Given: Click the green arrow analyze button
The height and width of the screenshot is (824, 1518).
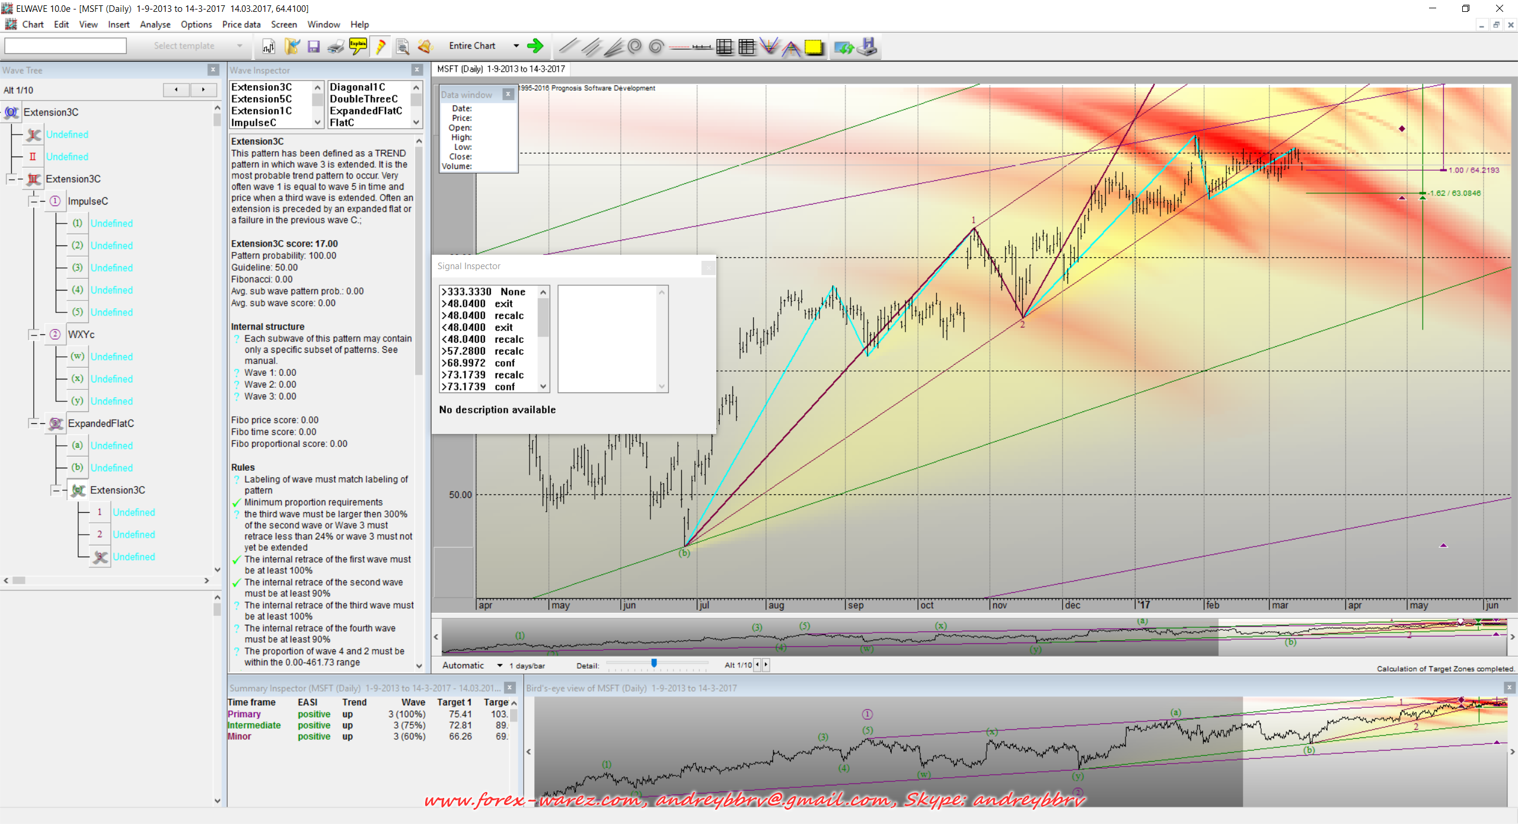Looking at the screenshot, I should tap(535, 46).
